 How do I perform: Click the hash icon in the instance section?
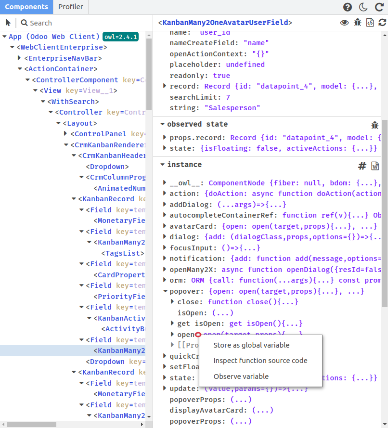362,166
